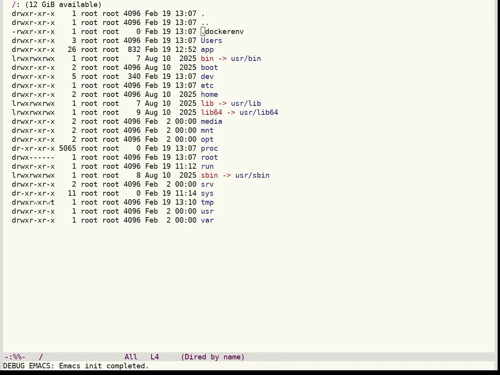Click link count '5065' in proc row
This screenshot has height=375, width=500.
tap(68, 148)
